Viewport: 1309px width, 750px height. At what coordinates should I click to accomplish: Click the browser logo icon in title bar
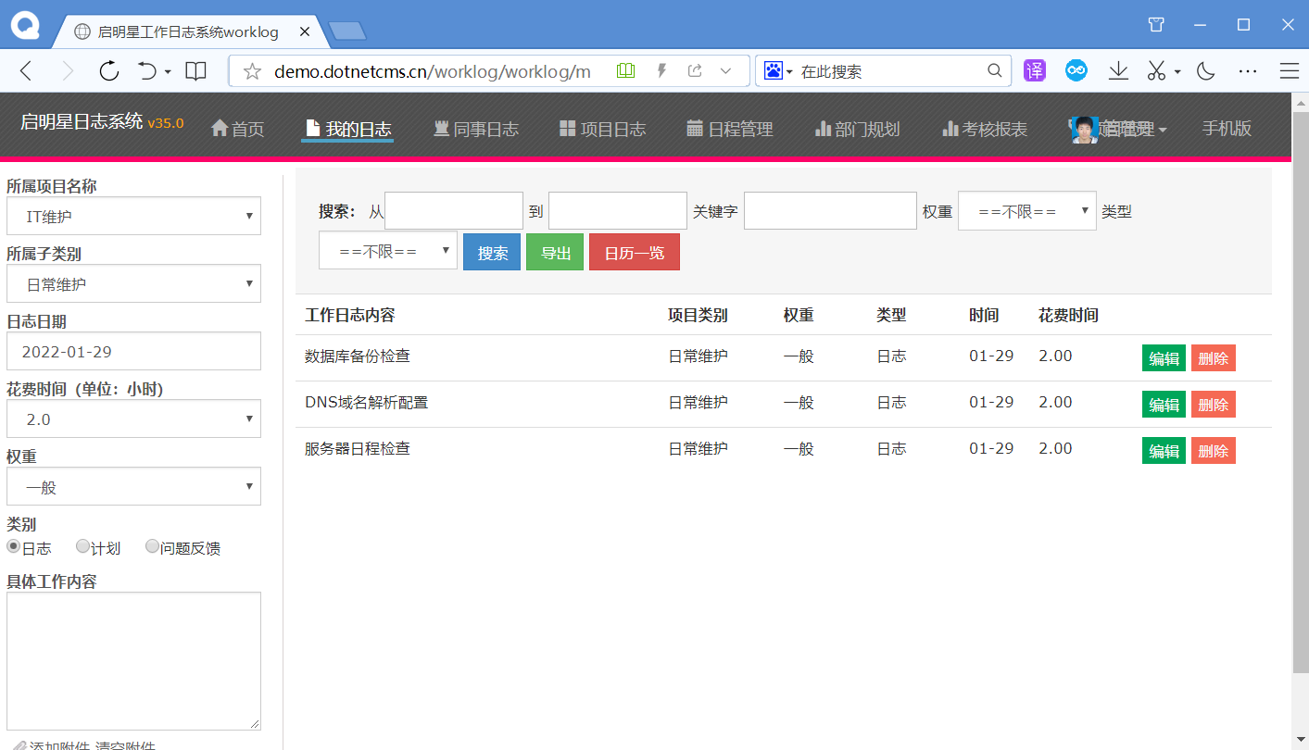click(26, 25)
